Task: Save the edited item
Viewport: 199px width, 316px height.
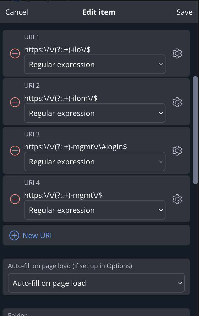Action: tap(184, 12)
